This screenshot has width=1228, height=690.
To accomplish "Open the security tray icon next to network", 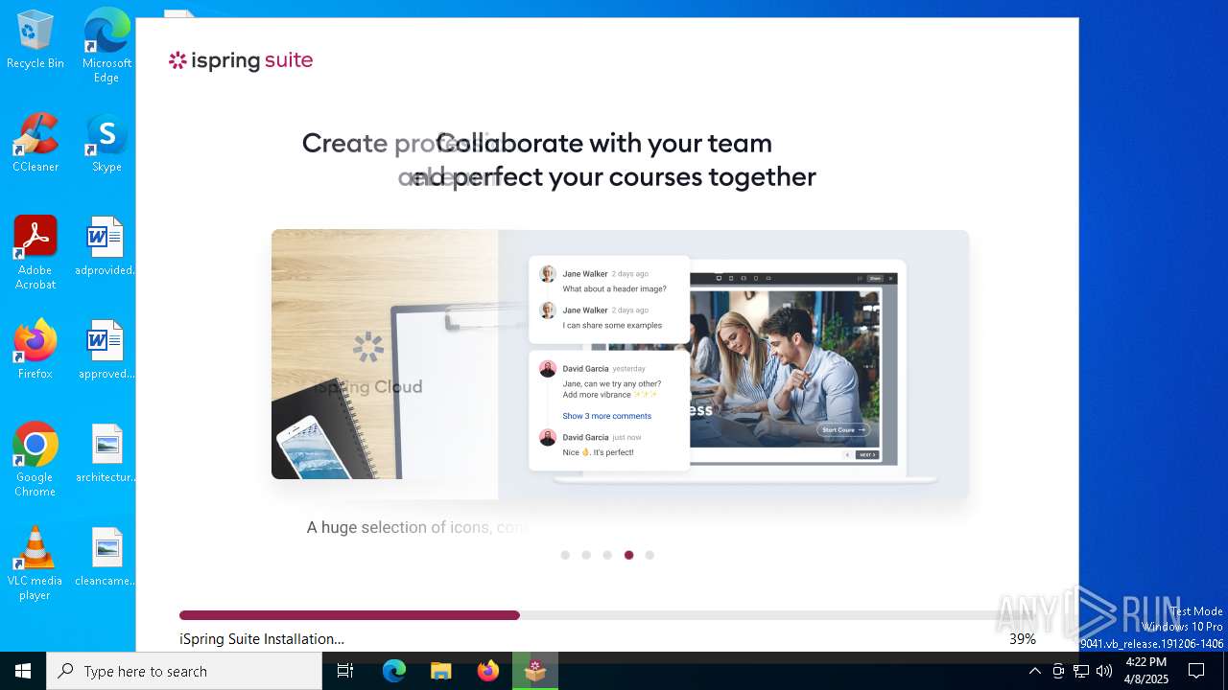I will click(x=1058, y=671).
